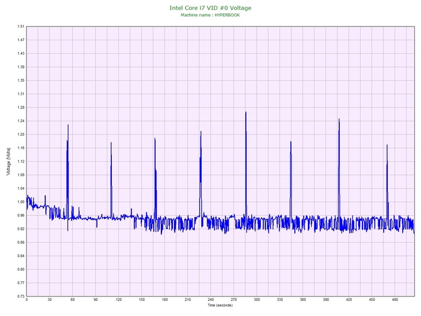Click the 0.77 voltage axis label
Image resolution: width=421 pixels, height=316 pixels.
click(21, 283)
